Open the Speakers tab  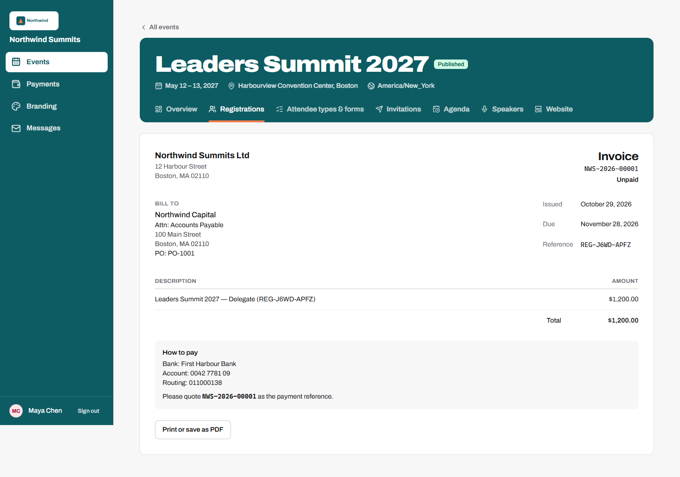pyautogui.click(x=502, y=109)
